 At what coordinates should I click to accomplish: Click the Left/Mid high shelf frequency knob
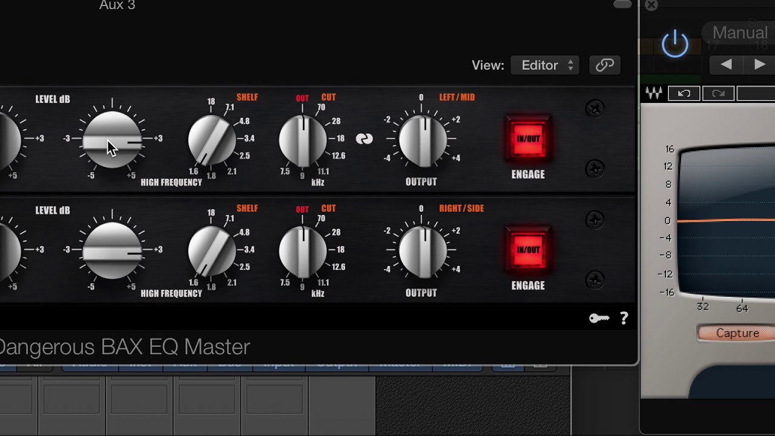[212, 139]
